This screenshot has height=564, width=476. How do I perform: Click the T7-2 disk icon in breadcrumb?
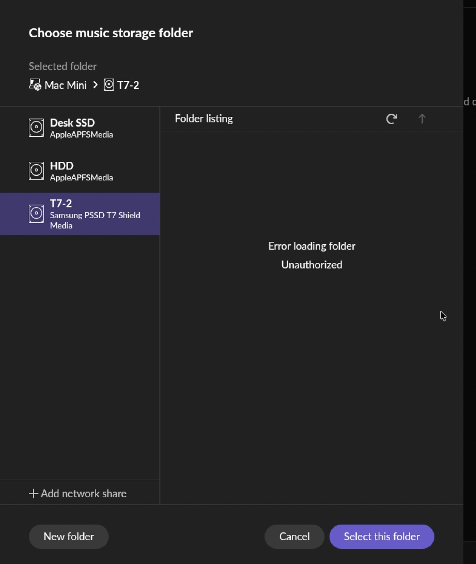tap(109, 85)
